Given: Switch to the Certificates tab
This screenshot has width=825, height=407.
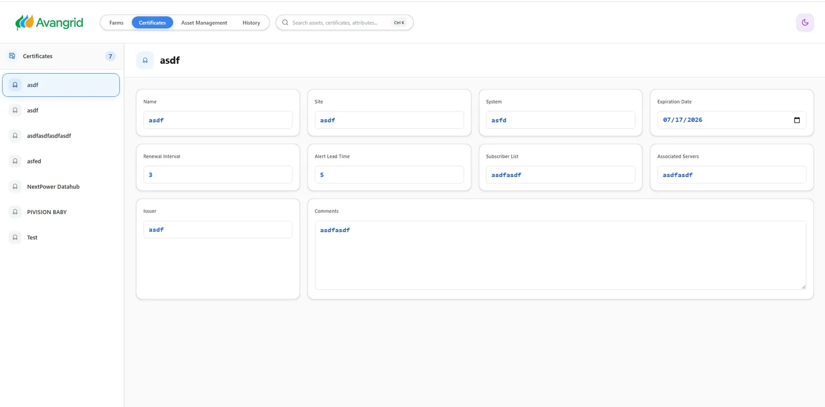Looking at the screenshot, I should click(x=152, y=23).
